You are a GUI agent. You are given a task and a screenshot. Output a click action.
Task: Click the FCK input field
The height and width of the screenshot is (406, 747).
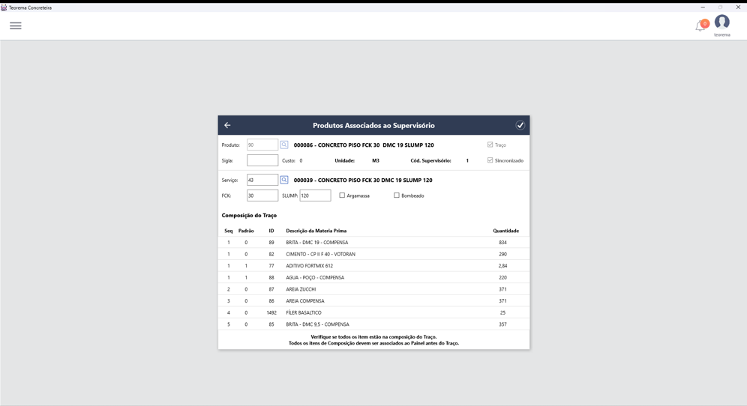262,196
